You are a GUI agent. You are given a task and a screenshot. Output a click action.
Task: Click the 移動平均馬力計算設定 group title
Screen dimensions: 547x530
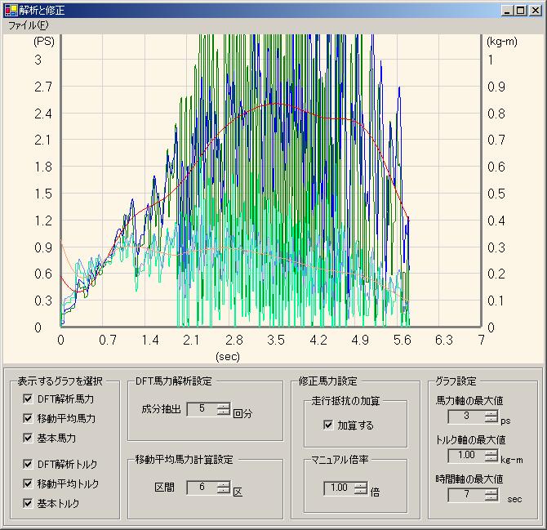(x=184, y=459)
